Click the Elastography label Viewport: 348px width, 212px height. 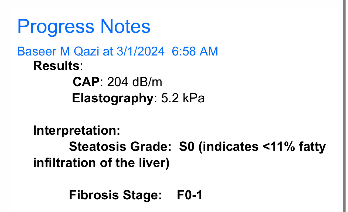pos(112,98)
